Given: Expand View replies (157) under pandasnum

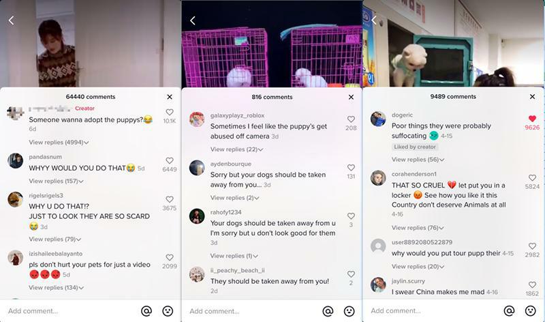Looking at the screenshot, I should [x=56, y=181].
